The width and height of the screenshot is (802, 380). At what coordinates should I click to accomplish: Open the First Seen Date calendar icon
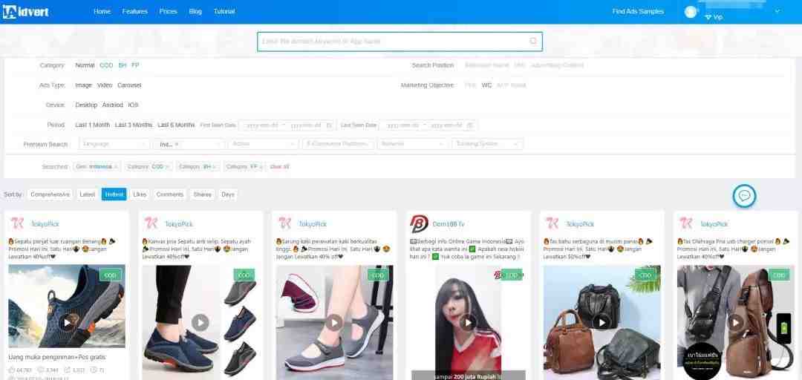(x=329, y=125)
